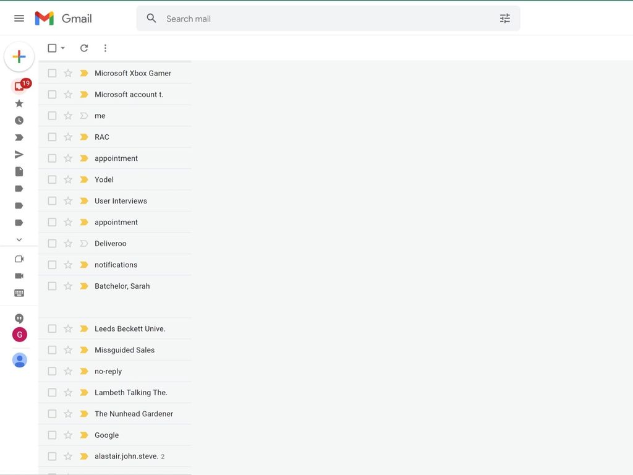Open first custom label icon in sidebar
Image resolution: width=633 pixels, height=475 pixels.
point(19,189)
